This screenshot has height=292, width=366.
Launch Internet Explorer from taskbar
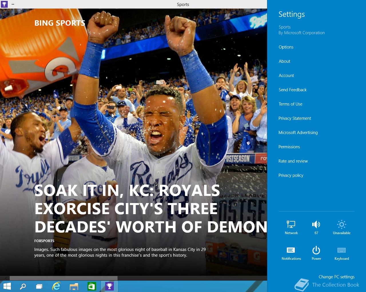point(56,286)
